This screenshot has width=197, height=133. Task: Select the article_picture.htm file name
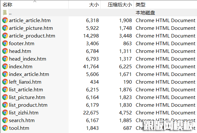[x=31, y=28]
